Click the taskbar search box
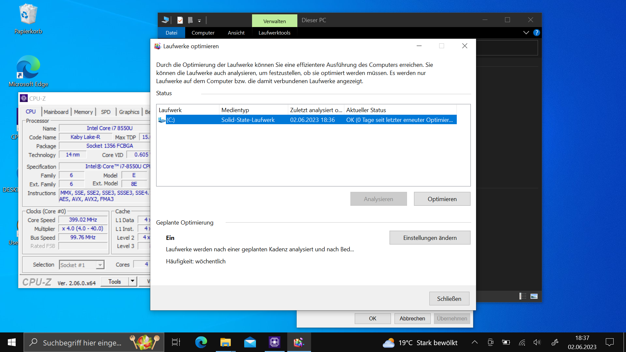This screenshot has width=626, height=352. click(82, 343)
